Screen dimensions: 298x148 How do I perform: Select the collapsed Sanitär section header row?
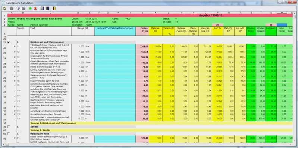(83, 126)
